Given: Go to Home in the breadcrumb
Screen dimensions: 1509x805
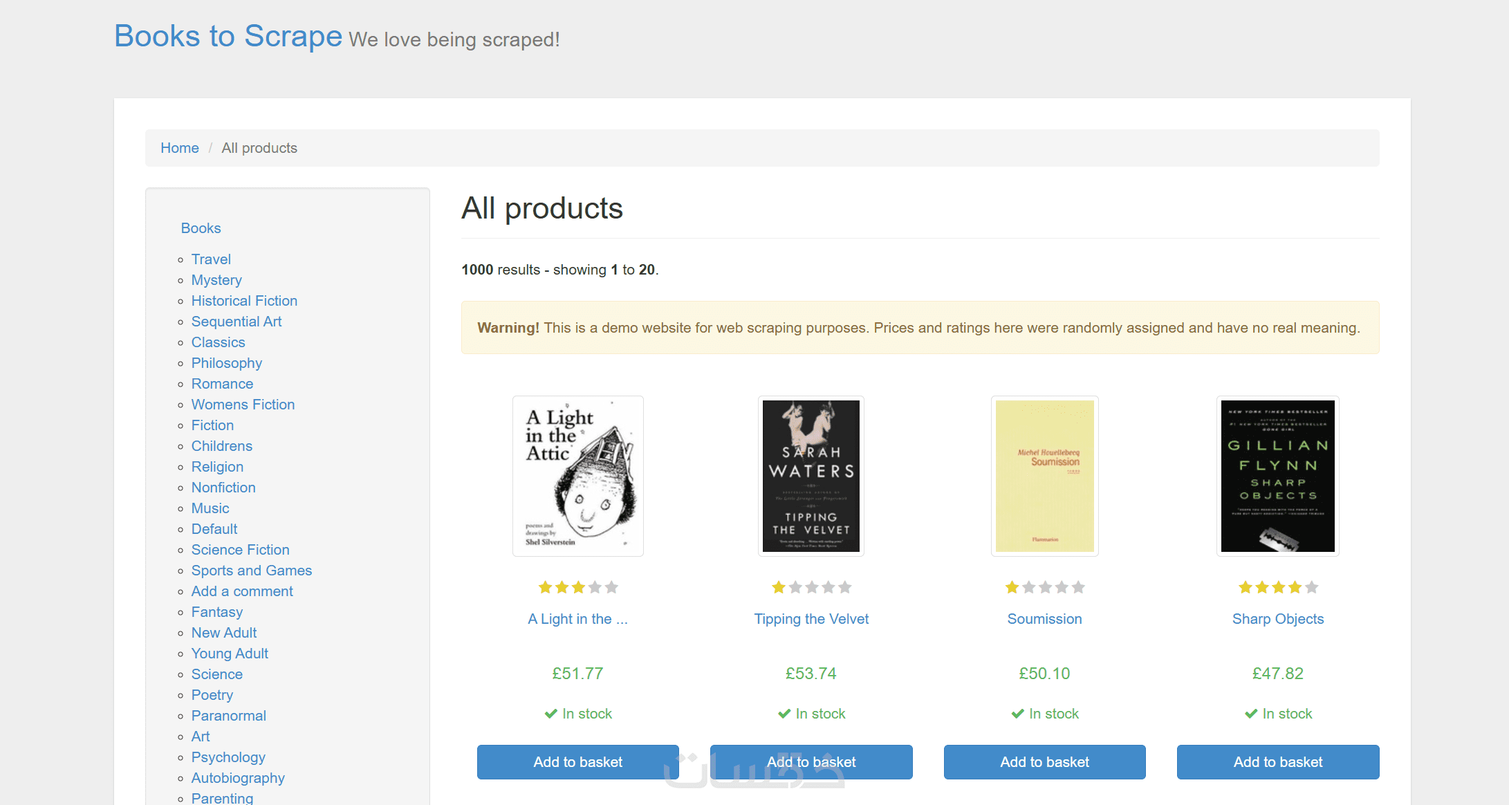Looking at the screenshot, I should [179, 148].
